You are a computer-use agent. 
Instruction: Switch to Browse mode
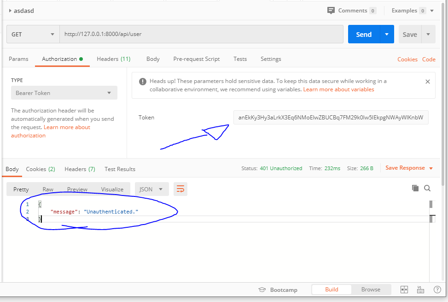tap(371, 289)
